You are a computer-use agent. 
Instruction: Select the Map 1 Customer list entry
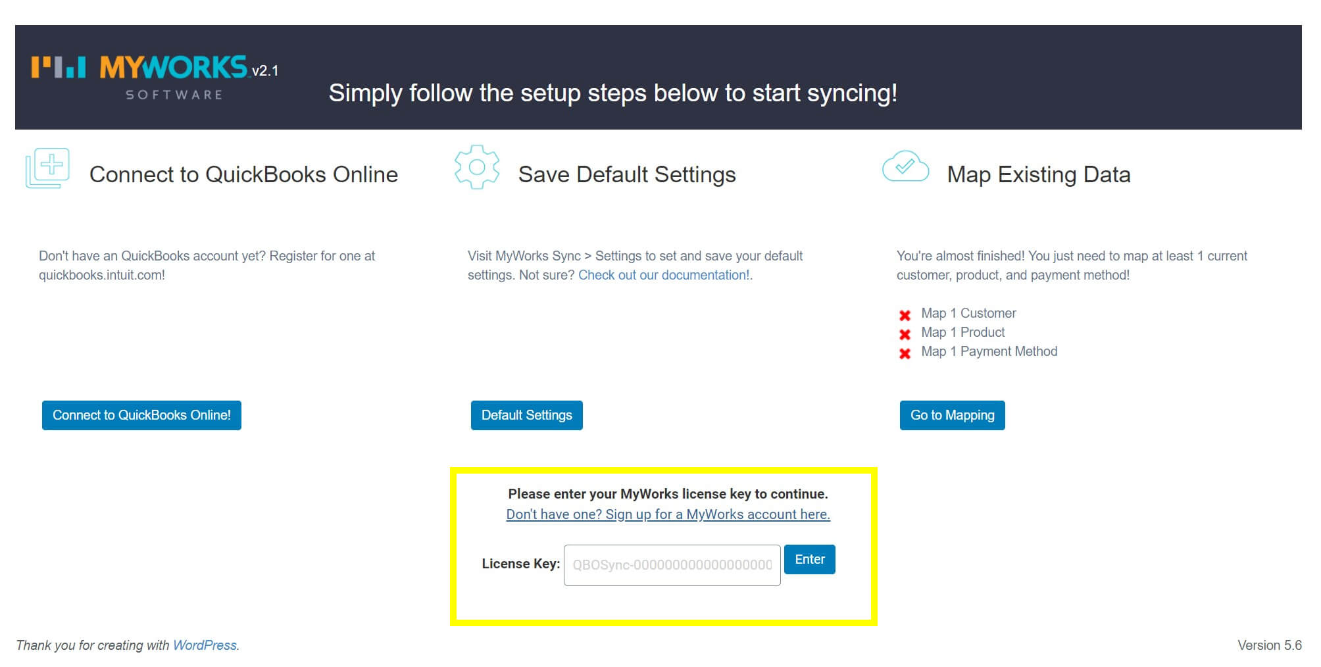[968, 313]
